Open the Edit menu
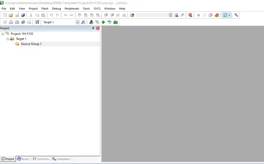The image size is (264, 164). [12, 8]
